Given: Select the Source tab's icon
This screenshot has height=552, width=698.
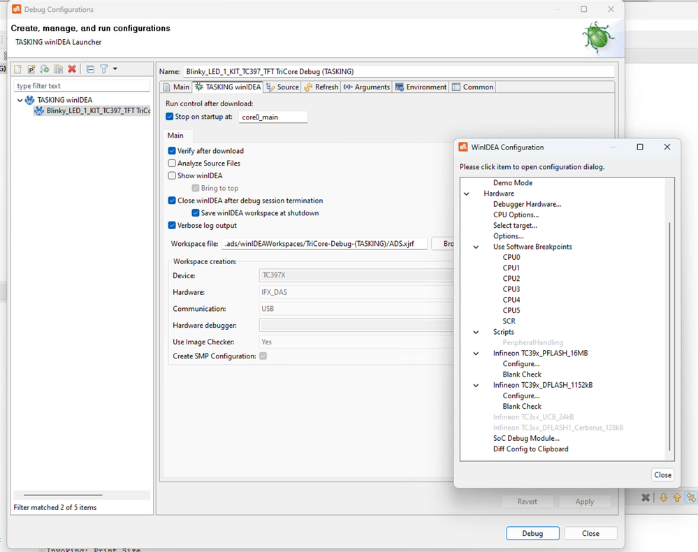Looking at the screenshot, I should point(272,87).
